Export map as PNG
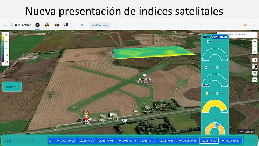This screenshot has height=146, width=259. [x=255, y=80]
